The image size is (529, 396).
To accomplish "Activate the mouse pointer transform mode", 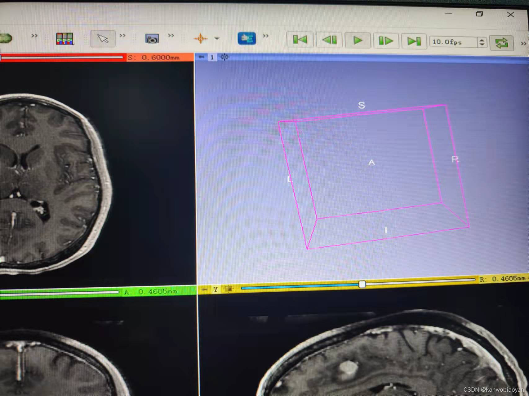I will tap(103, 39).
